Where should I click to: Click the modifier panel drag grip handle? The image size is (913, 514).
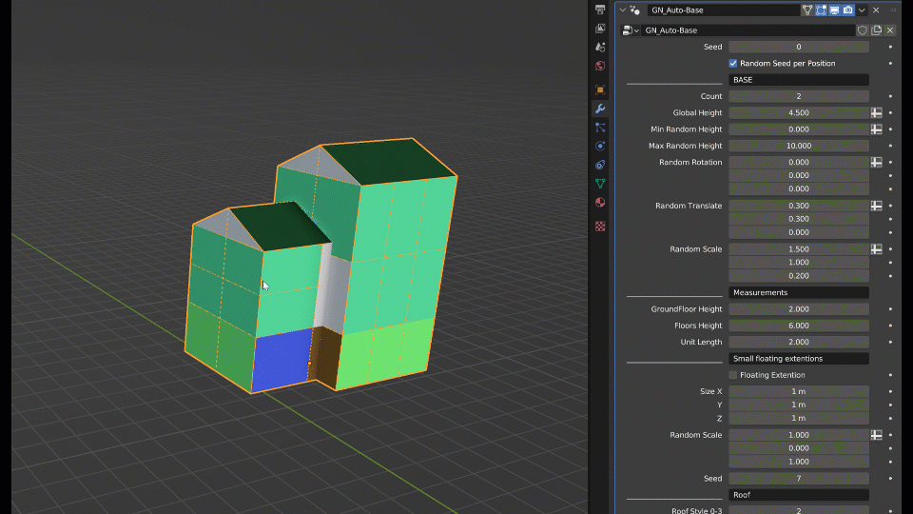coord(894,10)
